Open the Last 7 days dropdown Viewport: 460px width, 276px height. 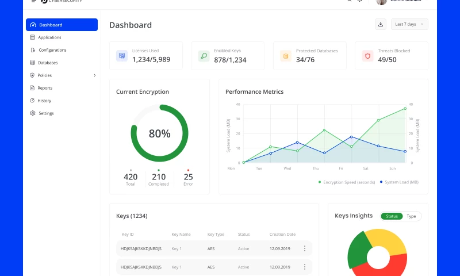point(409,24)
